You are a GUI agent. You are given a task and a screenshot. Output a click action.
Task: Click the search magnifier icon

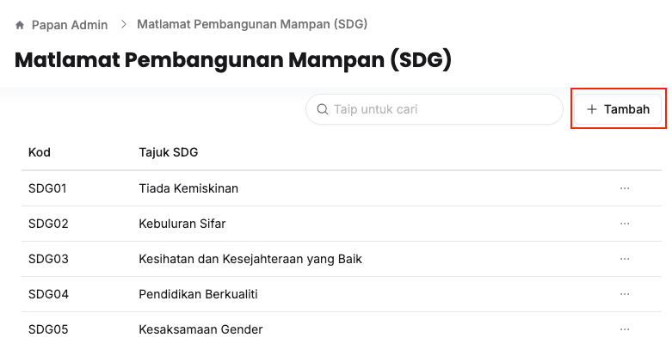pyautogui.click(x=323, y=109)
